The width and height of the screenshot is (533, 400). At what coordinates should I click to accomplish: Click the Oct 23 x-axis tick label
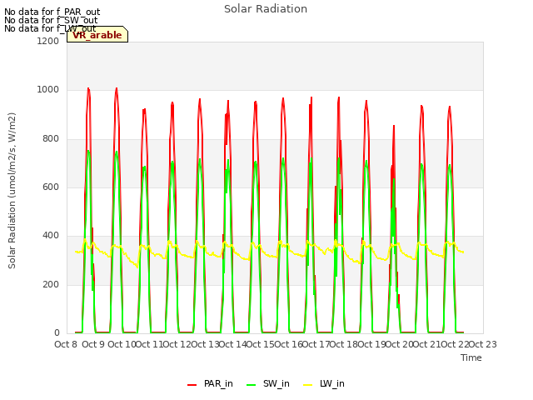(x=483, y=344)
